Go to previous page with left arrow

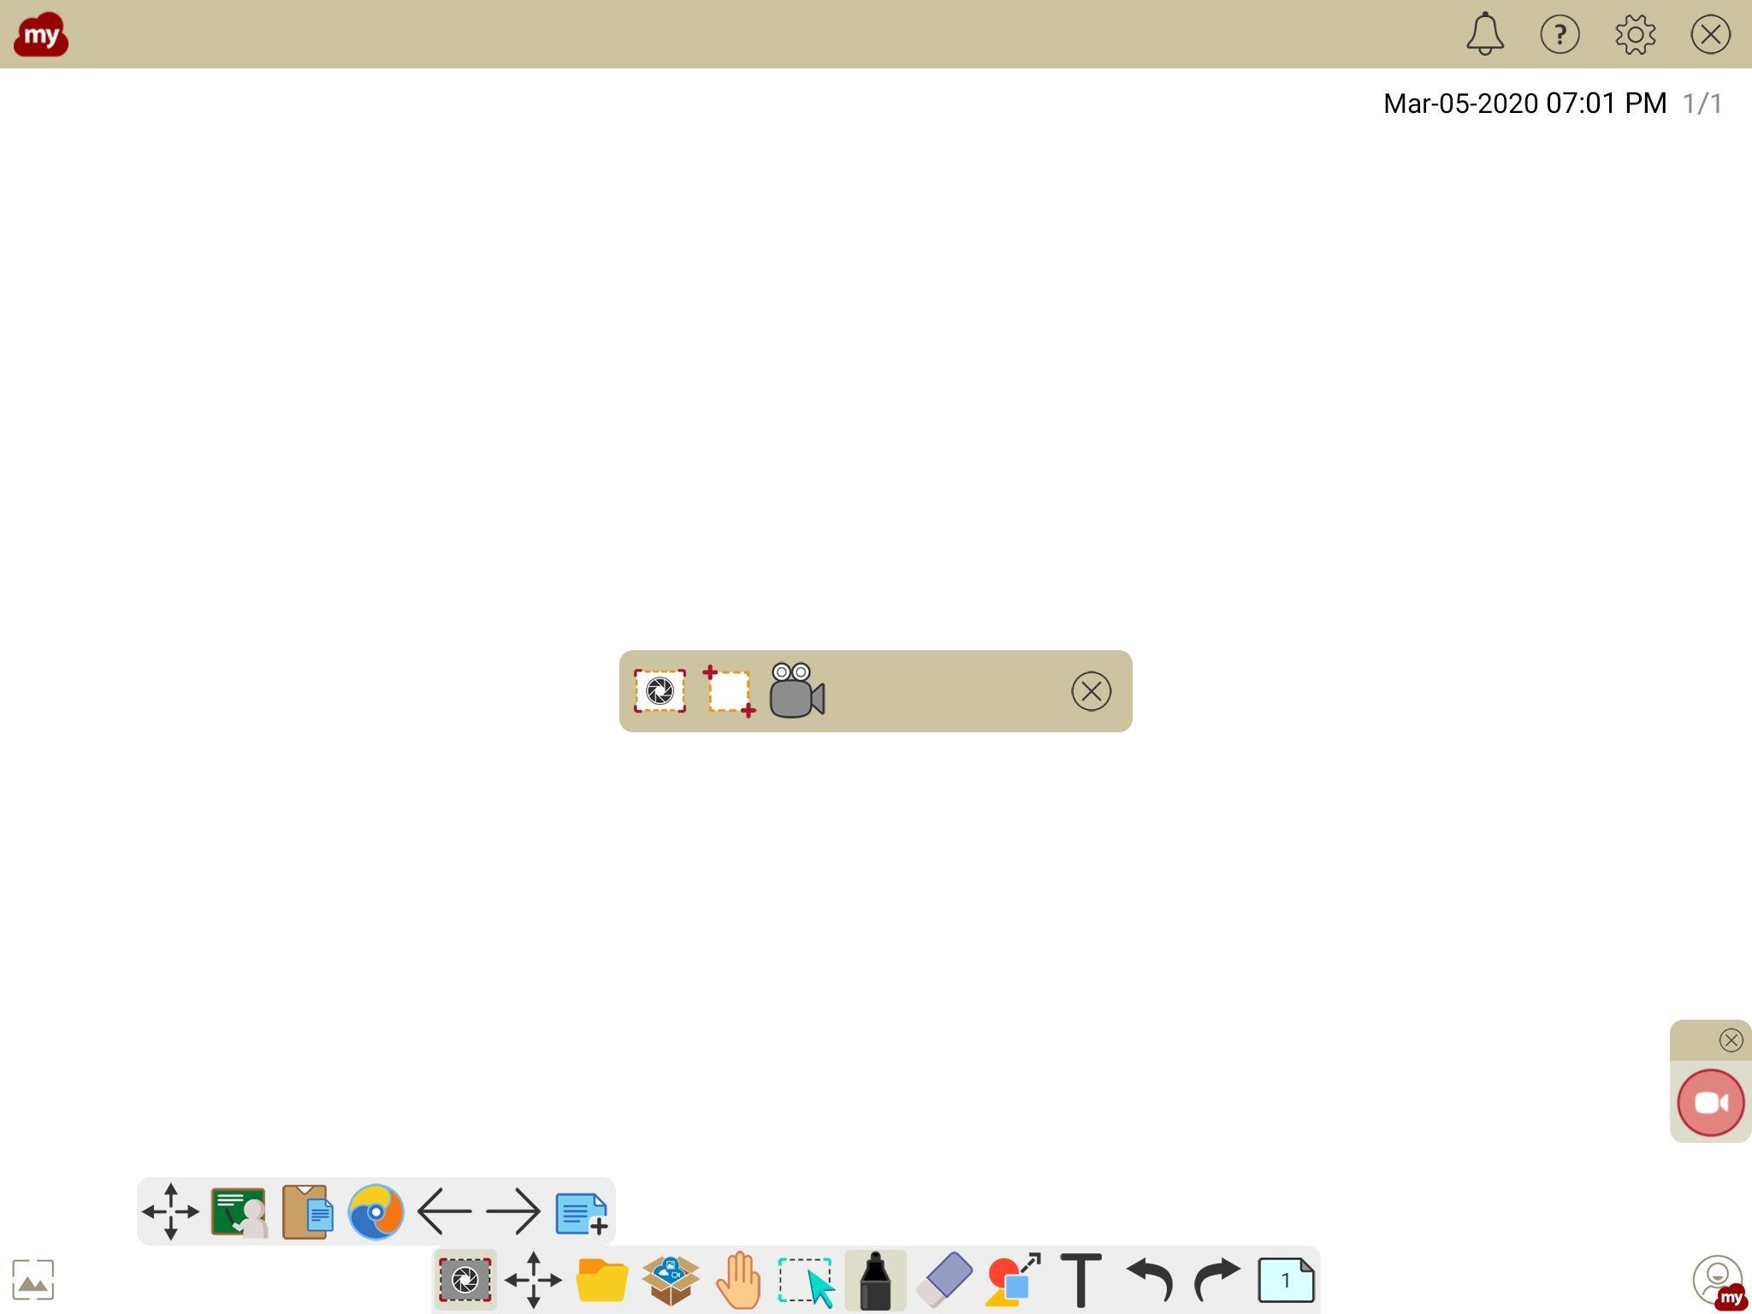click(444, 1211)
